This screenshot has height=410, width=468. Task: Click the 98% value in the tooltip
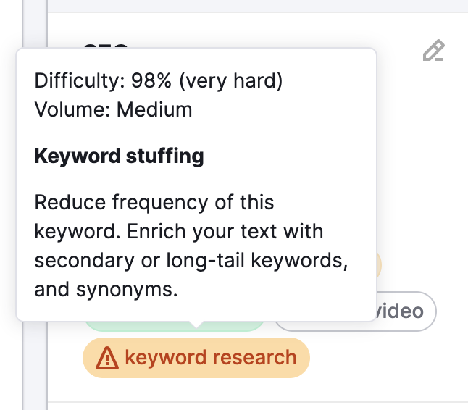148,80
